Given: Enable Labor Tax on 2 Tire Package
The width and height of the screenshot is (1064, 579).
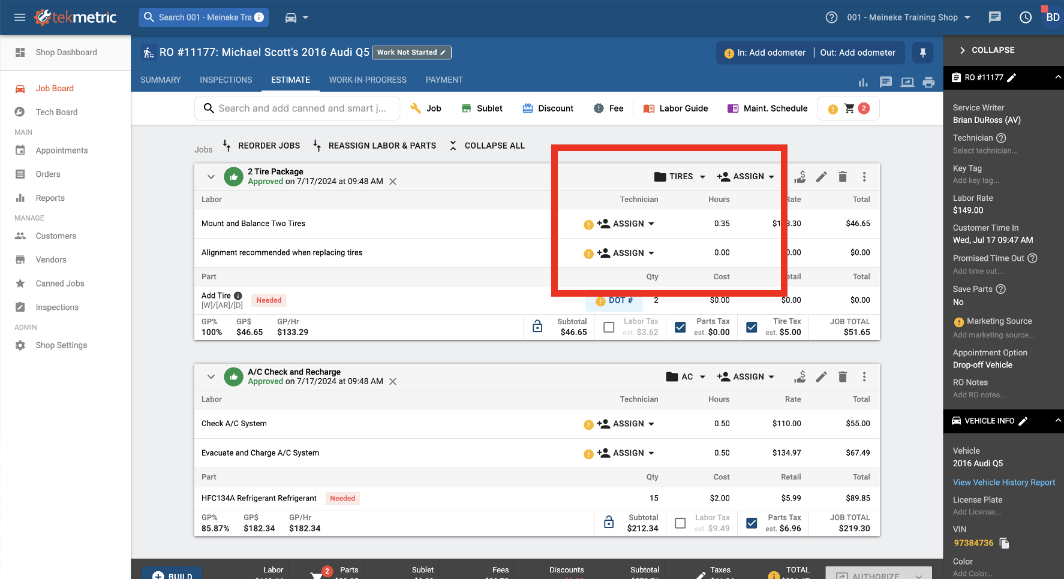Looking at the screenshot, I should [609, 327].
